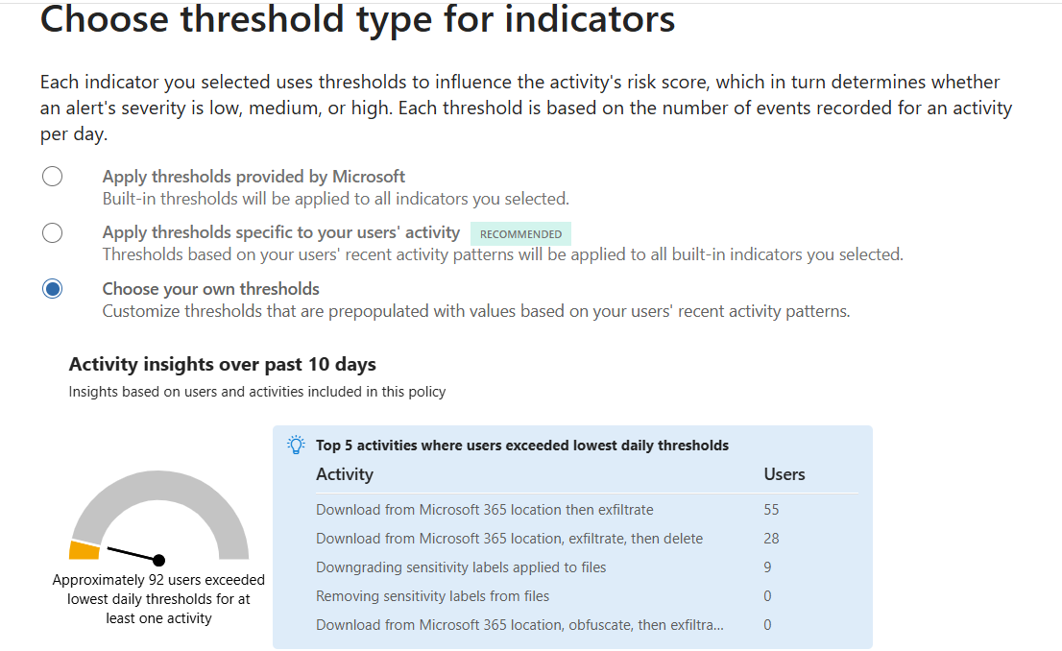Image resolution: width=1062 pixels, height=651 pixels.
Task: Select Apply thresholds provided by Microsoft radio
Action: [52, 176]
